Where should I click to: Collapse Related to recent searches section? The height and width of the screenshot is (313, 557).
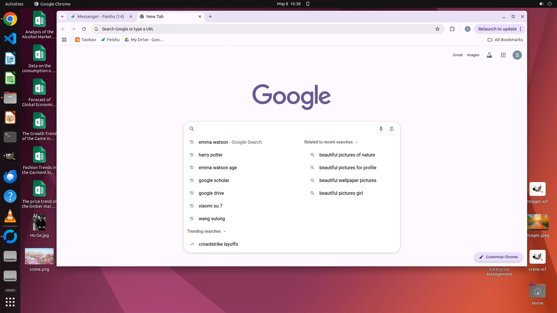(357, 142)
